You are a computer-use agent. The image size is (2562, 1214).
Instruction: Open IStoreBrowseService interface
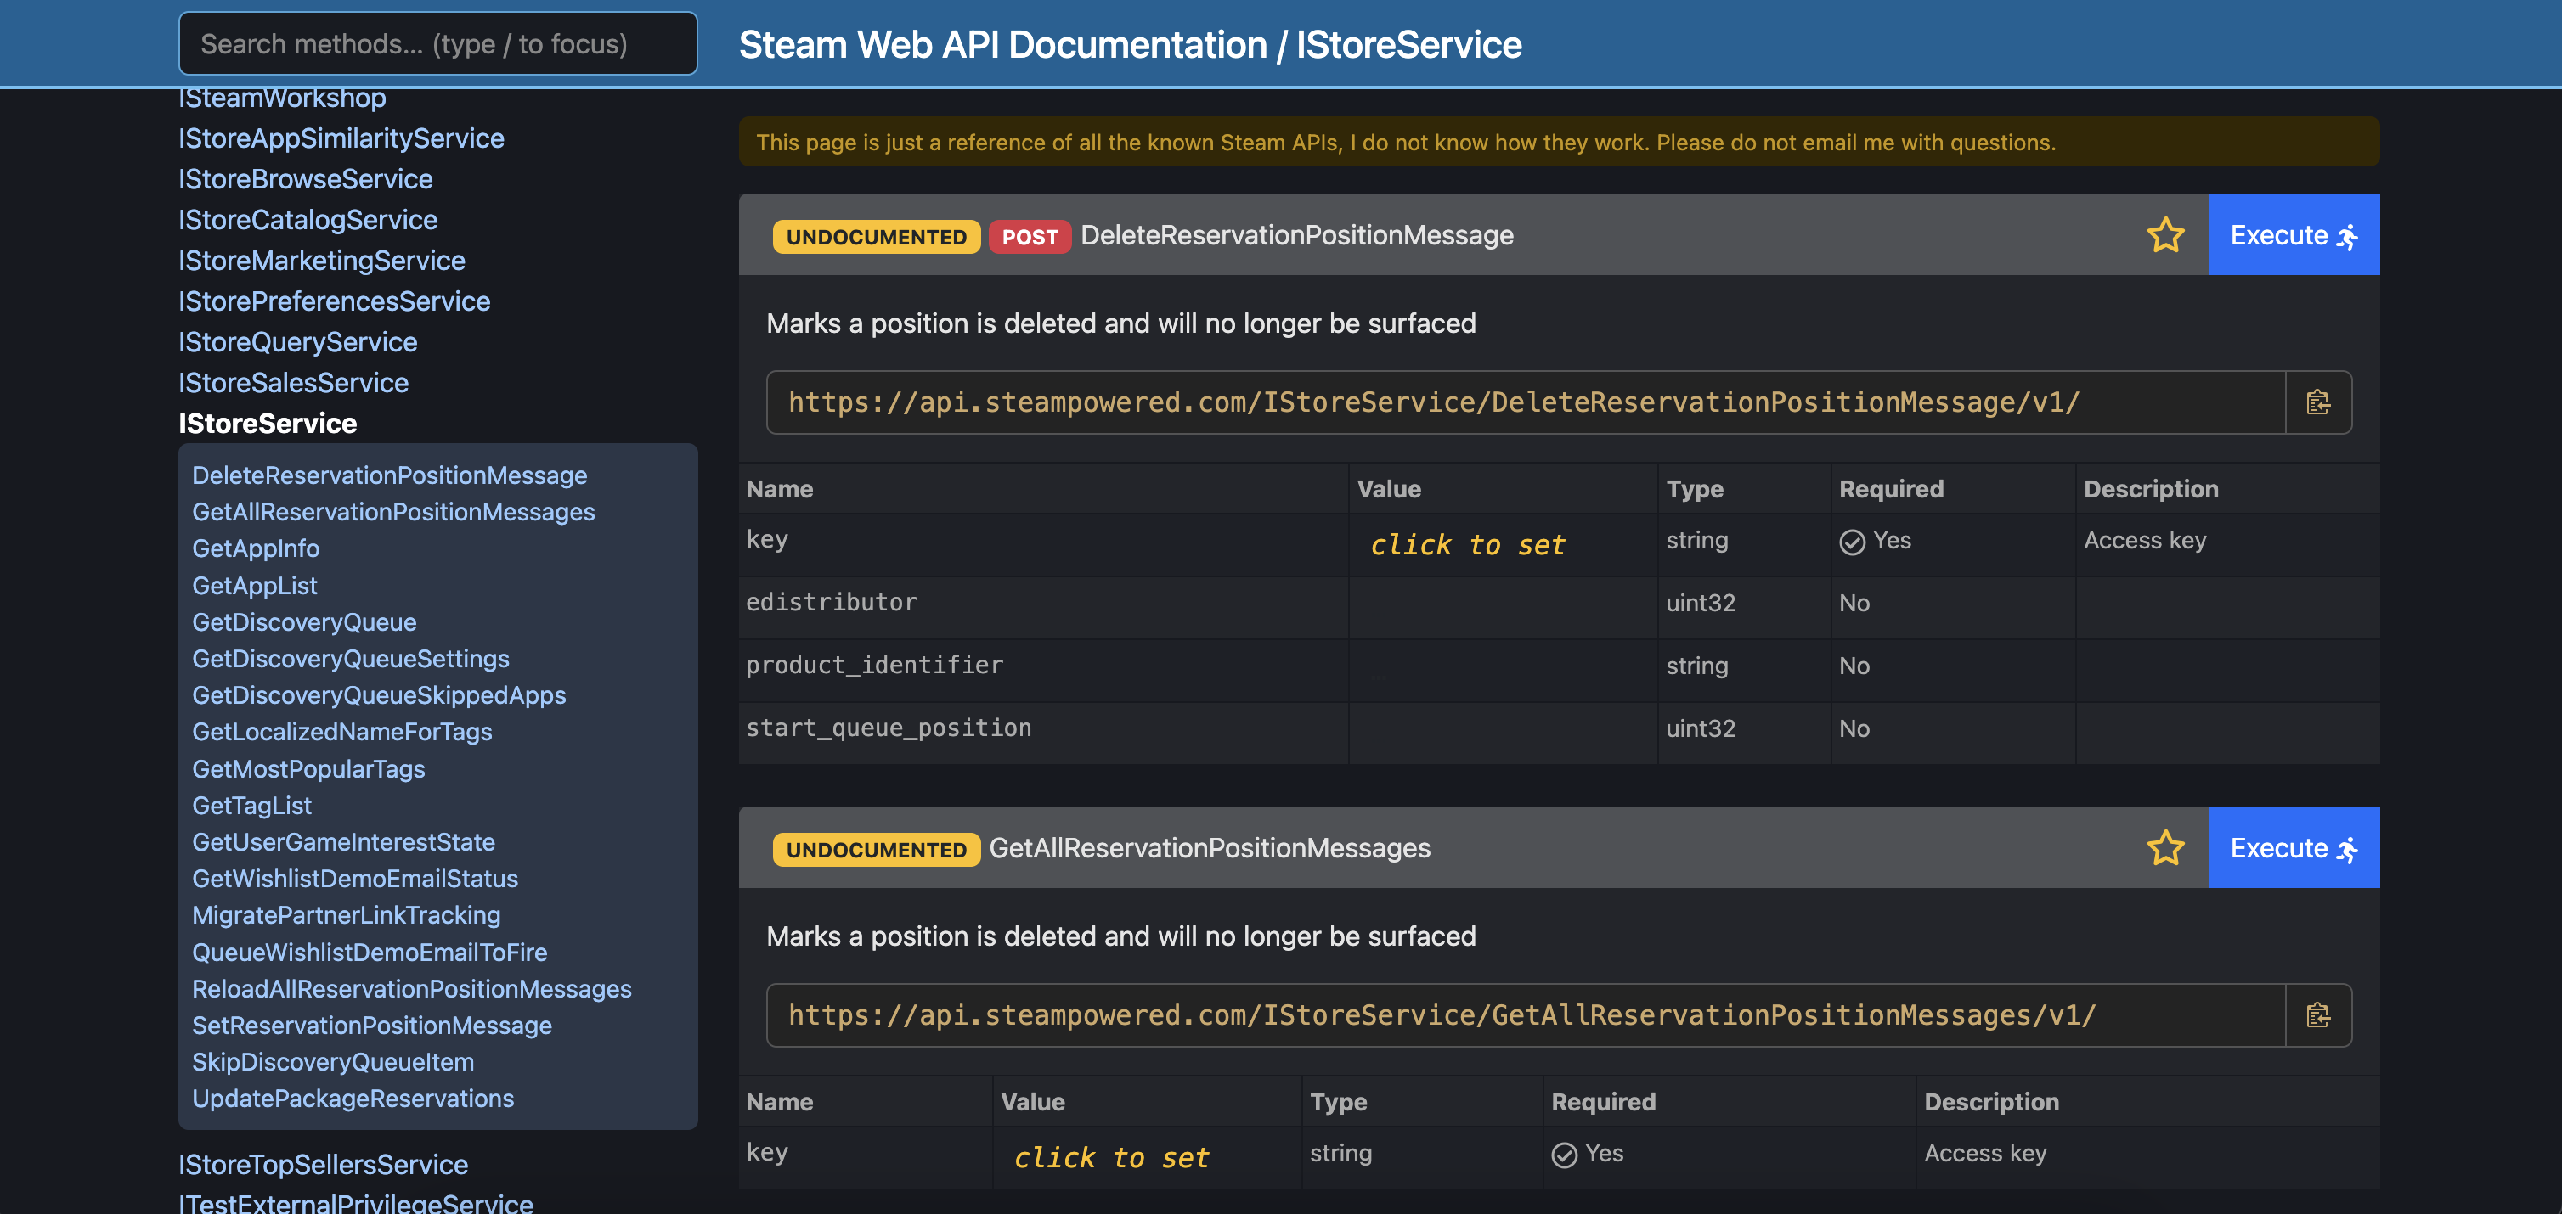tap(305, 179)
